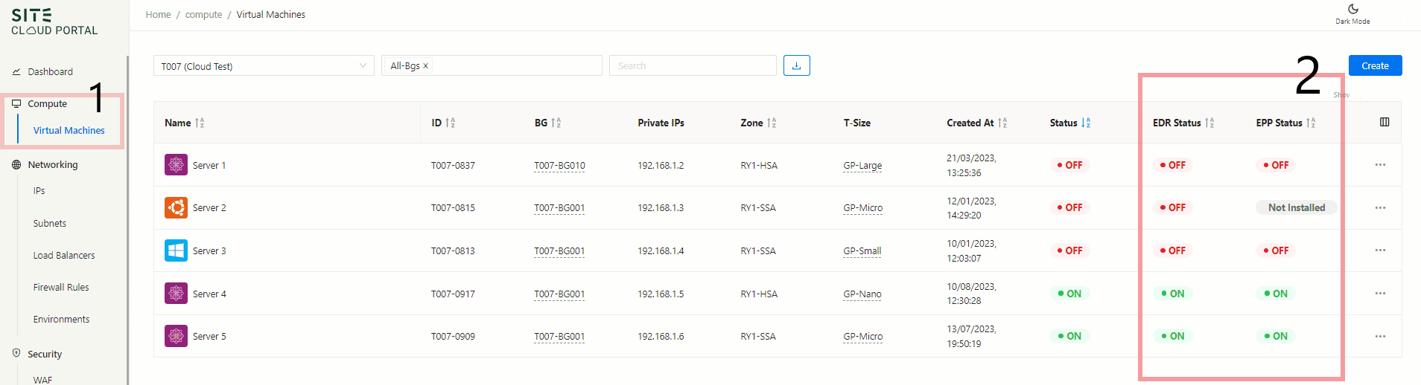Screen dimensions: 1421x385
Task: Open Server 5 more actions menu
Action: pos(1380,336)
